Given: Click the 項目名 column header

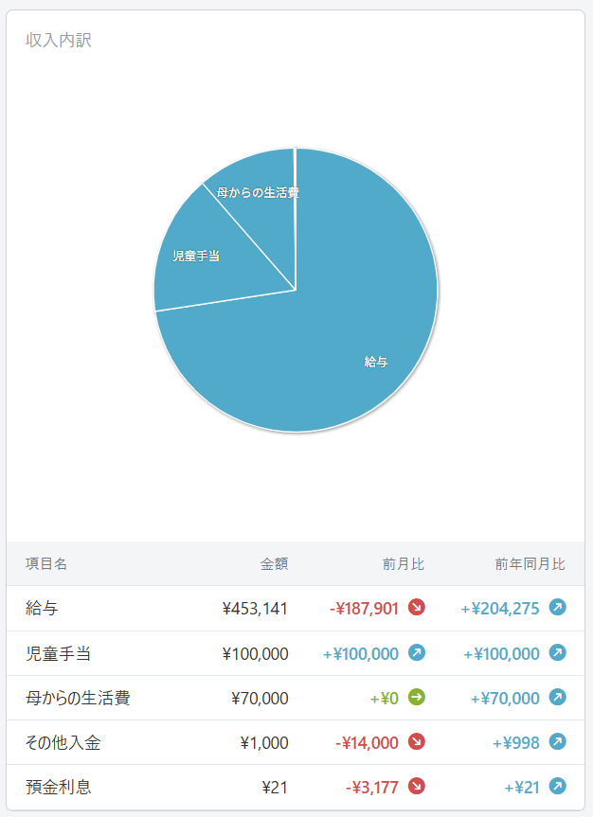Looking at the screenshot, I should tap(46, 564).
